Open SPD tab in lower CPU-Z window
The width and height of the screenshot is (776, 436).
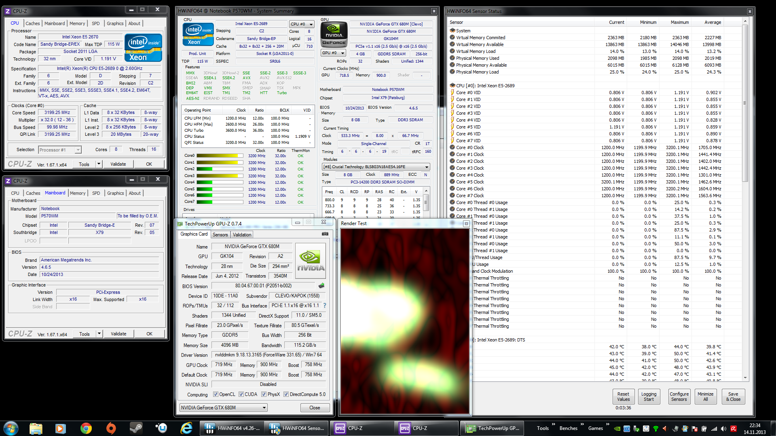click(x=96, y=193)
